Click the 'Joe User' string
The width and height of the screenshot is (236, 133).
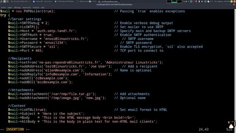coord(98,66)
